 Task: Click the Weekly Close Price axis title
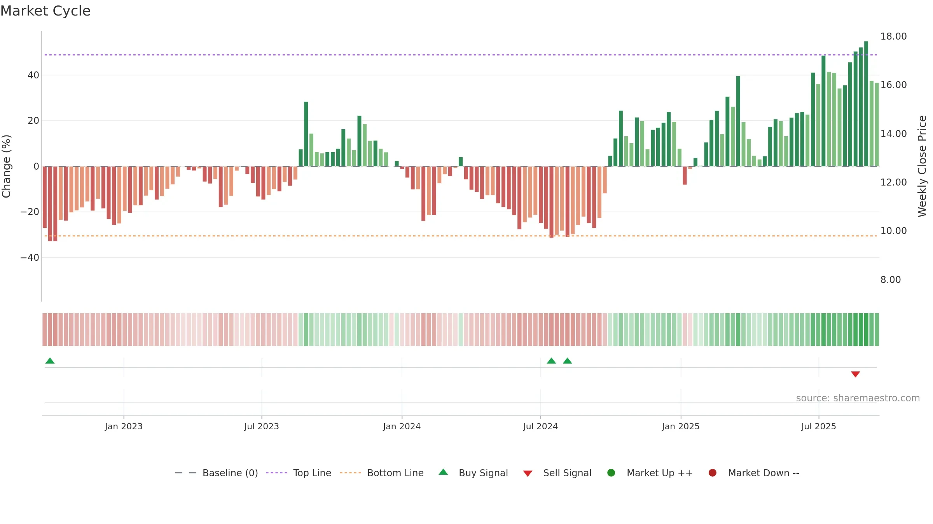(x=922, y=166)
